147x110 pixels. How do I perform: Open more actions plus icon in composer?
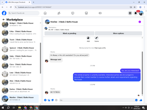[45, 100]
